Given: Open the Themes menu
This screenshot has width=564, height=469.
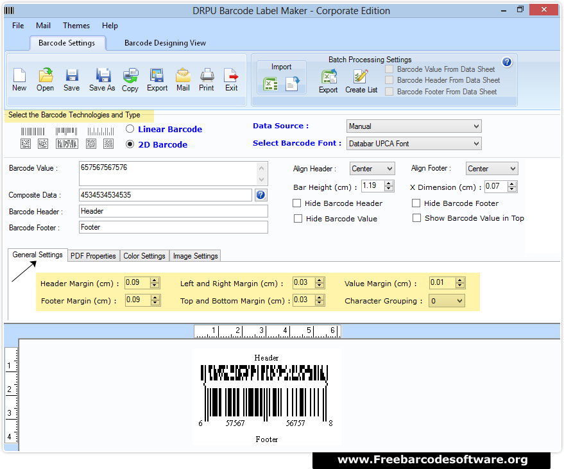Looking at the screenshot, I should tap(76, 26).
